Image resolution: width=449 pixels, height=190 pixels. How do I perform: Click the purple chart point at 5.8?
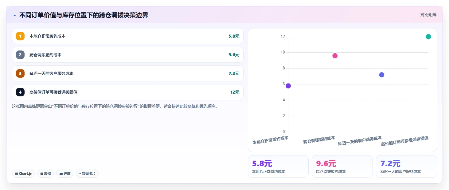[288, 86]
